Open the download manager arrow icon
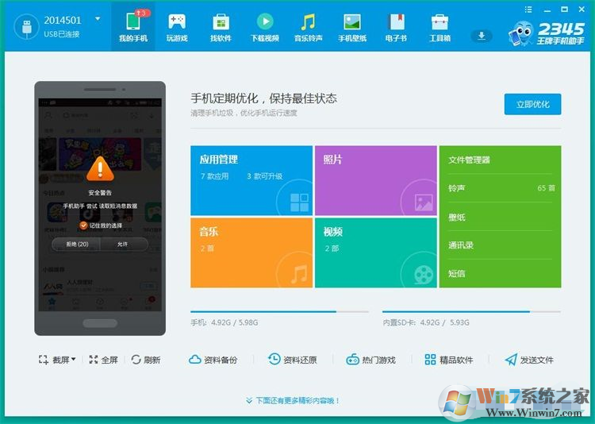 coord(482,36)
